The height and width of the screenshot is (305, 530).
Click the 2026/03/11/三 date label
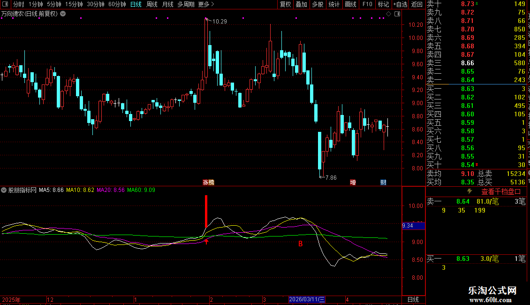click(x=307, y=299)
